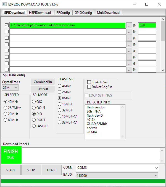The height and width of the screenshot is (187, 166).
Task: Open the RFConfig tab
Action: [x=63, y=13]
